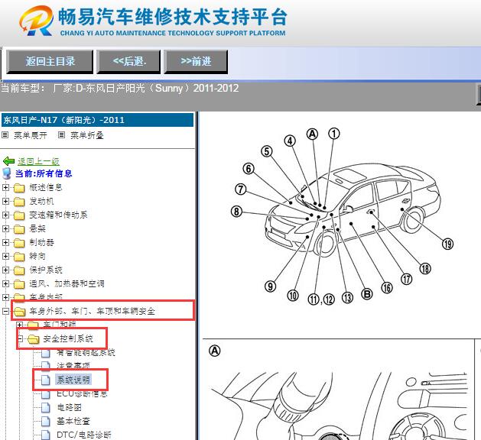Expand the 保护系统 tree node
The width and height of the screenshot is (481, 440).
pos(5,270)
